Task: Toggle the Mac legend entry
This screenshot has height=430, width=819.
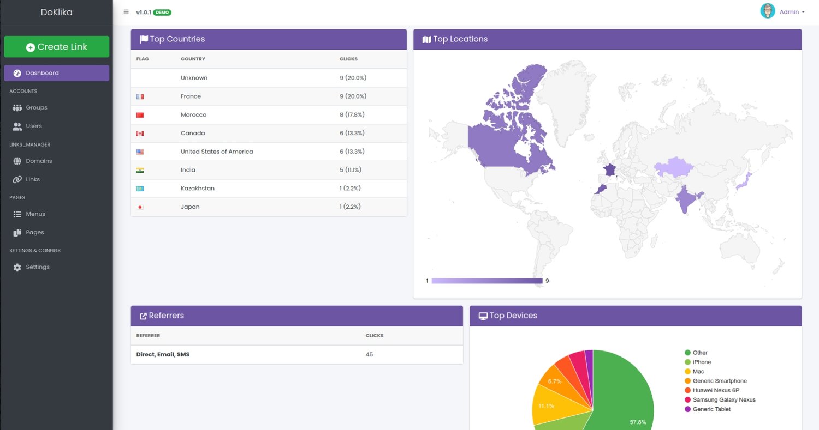Action: pos(694,372)
